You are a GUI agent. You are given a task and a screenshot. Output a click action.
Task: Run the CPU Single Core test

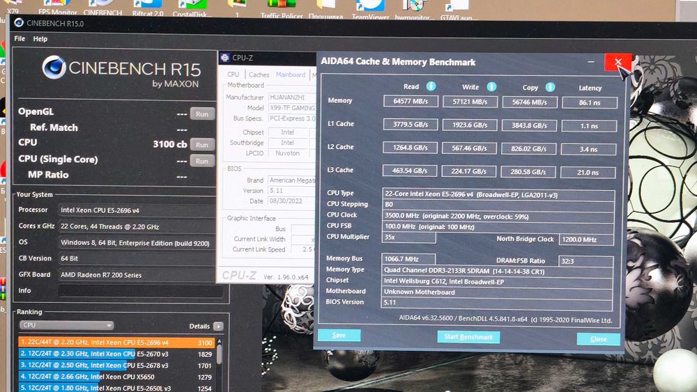point(202,161)
